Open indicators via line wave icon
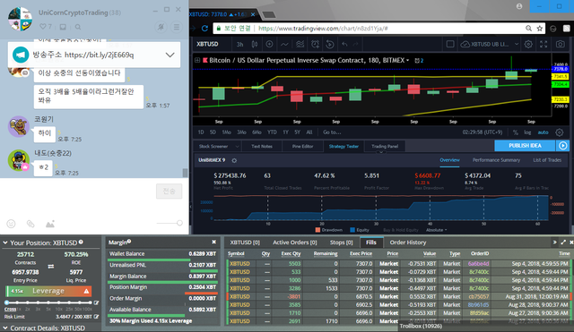The image size is (574, 332). [x=284, y=44]
